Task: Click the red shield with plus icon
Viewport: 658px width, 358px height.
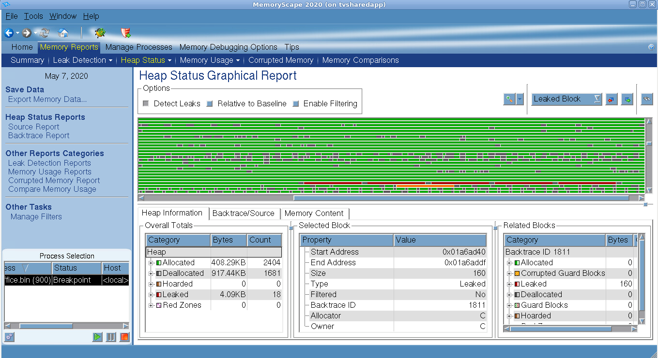Action: pyautogui.click(x=126, y=33)
